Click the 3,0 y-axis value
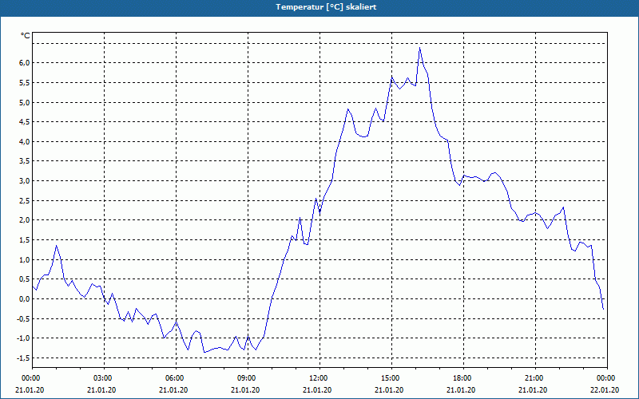 25,181
